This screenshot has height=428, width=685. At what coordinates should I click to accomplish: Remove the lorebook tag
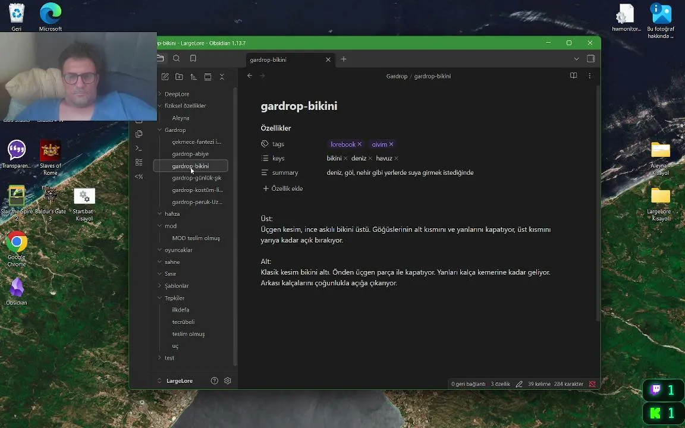(360, 144)
